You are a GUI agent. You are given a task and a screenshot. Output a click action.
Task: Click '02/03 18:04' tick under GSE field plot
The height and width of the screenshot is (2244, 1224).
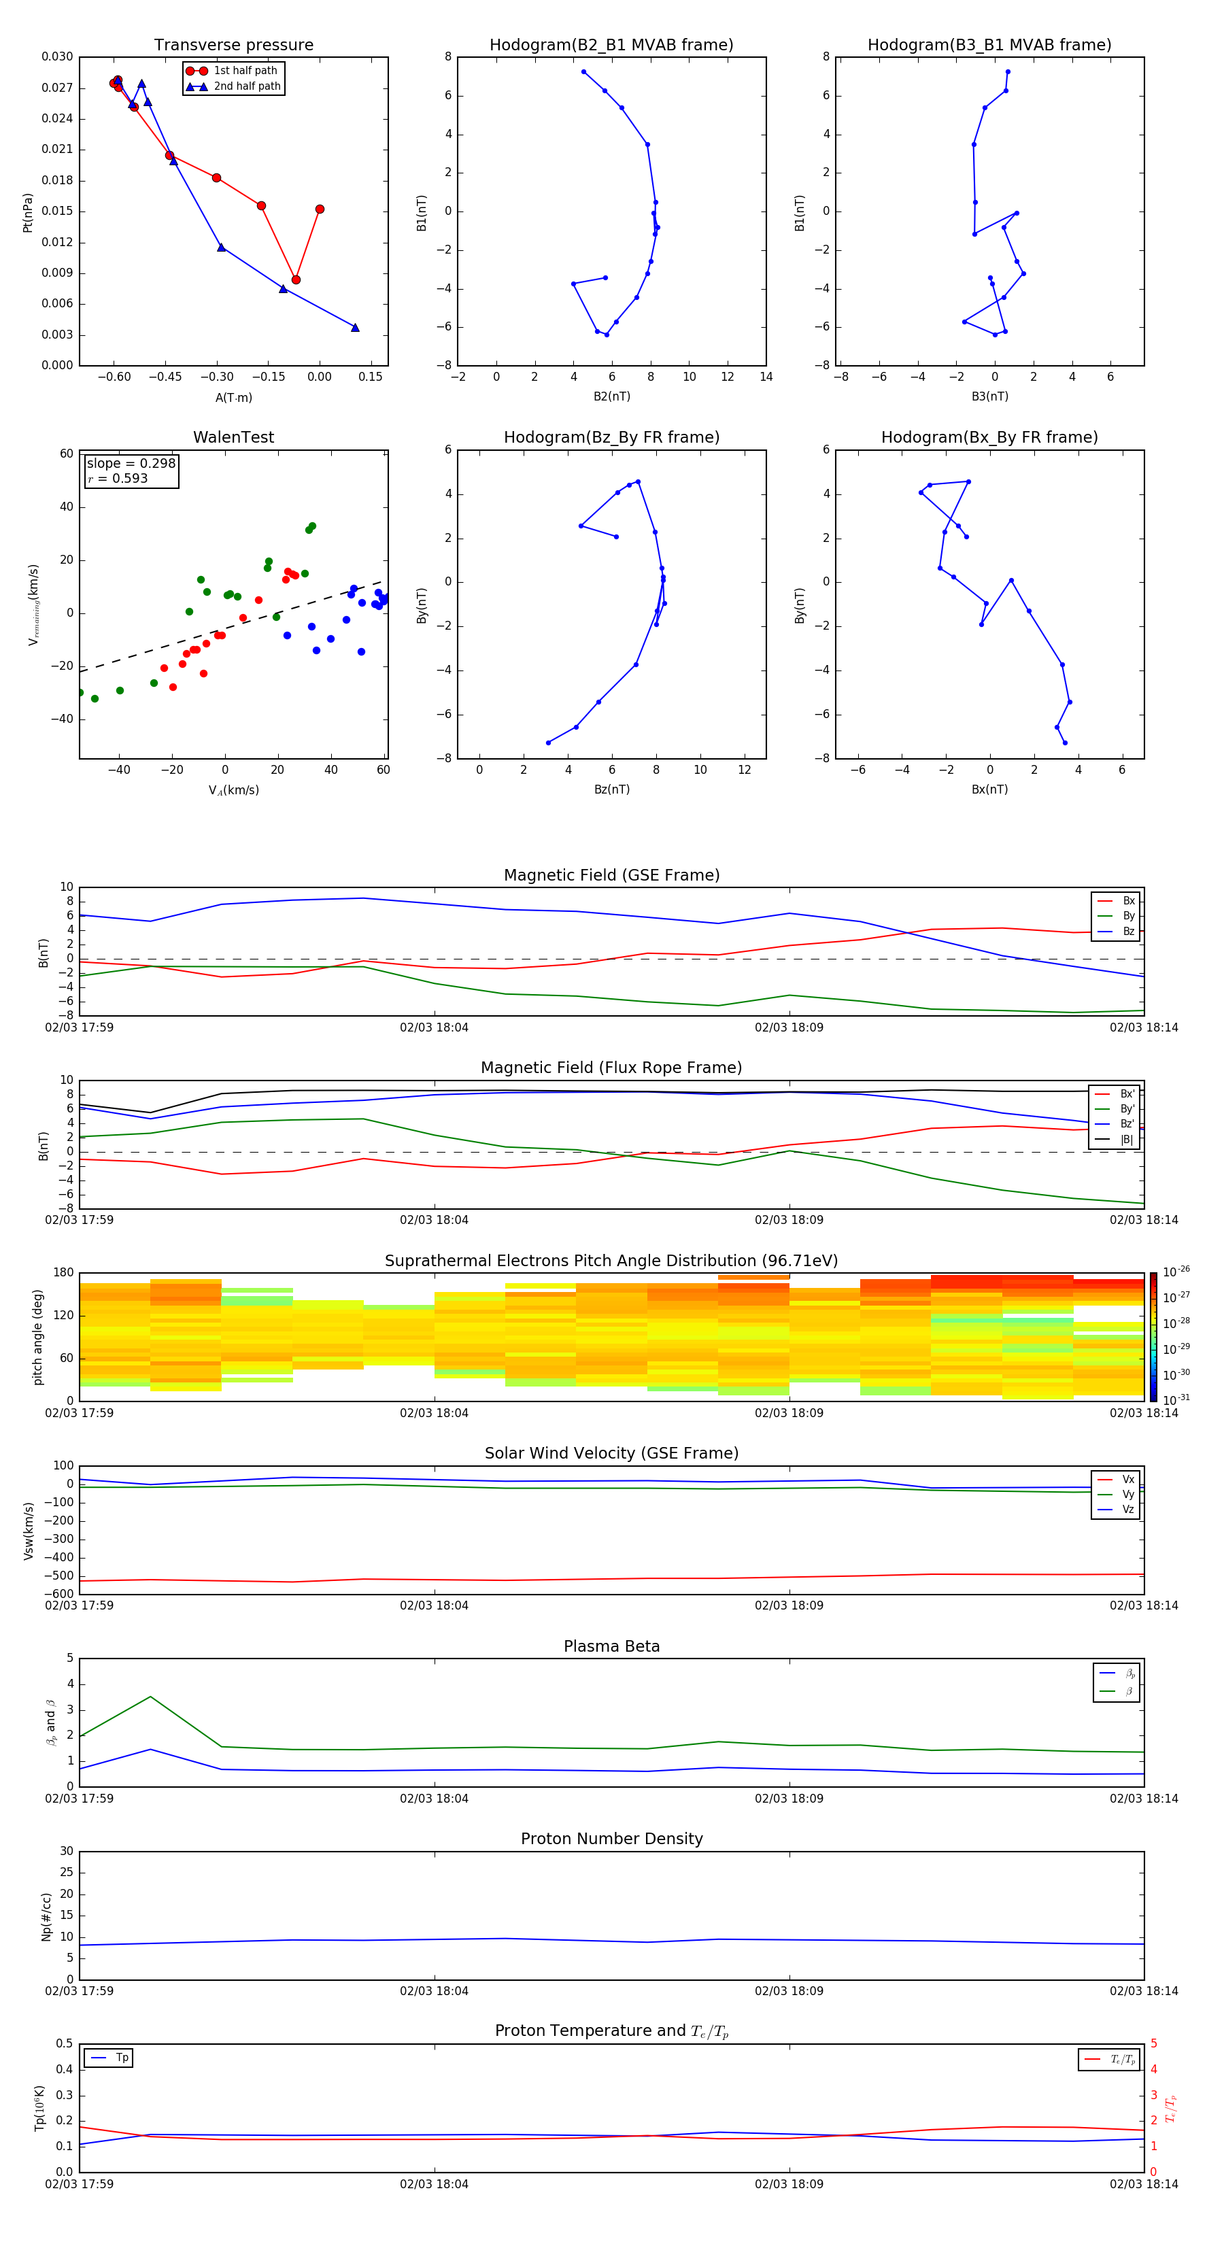[434, 1028]
